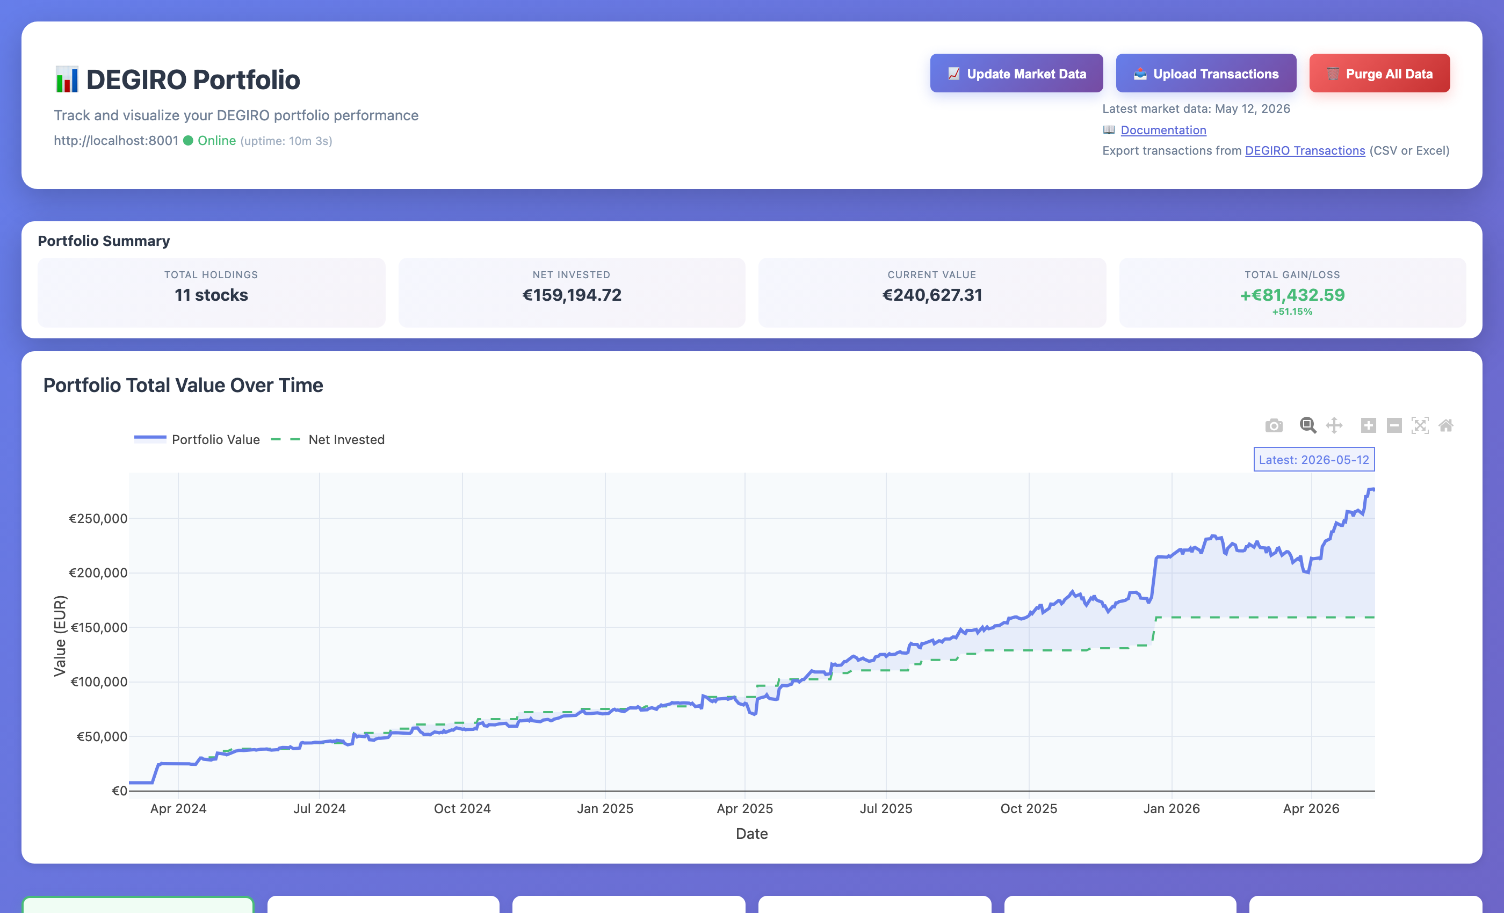Click the red Purge All Data button

coord(1379,73)
